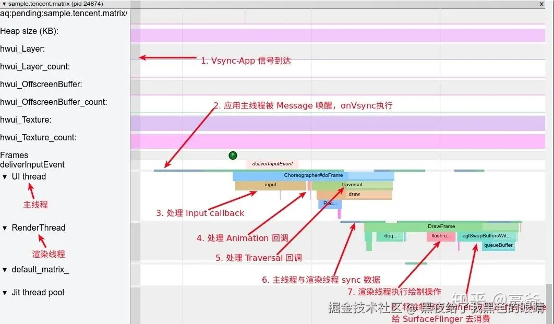Collapse the UI thread row
554x324 pixels.
(x=5, y=177)
